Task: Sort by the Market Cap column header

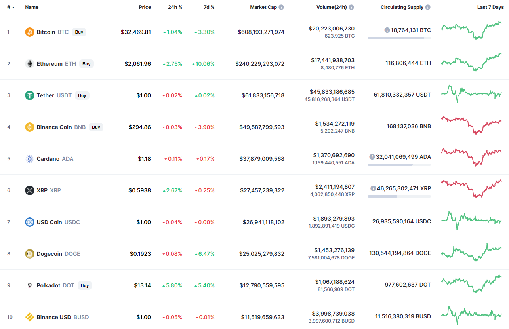Action: [x=263, y=7]
